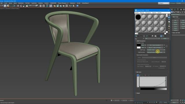Toggle the Backlight icon in Material Editor
The image size is (185, 104).
pos(169,17)
